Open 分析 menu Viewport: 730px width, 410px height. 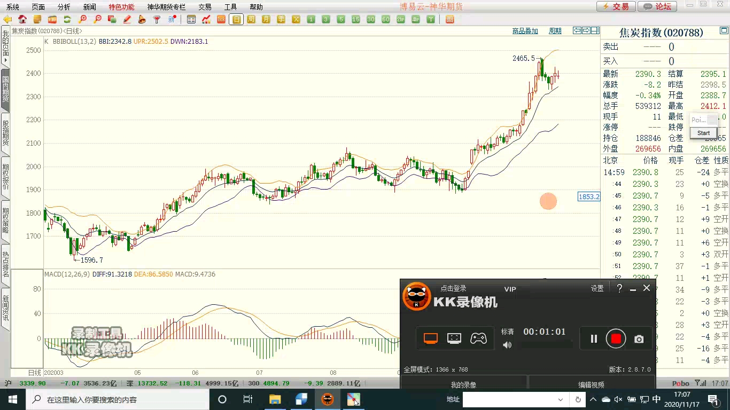tap(64, 7)
